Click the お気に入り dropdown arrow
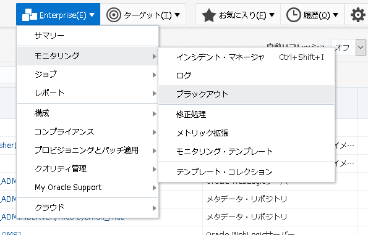Image resolution: width=368 pixels, height=235 pixels. pyautogui.click(x=272, y=15)
